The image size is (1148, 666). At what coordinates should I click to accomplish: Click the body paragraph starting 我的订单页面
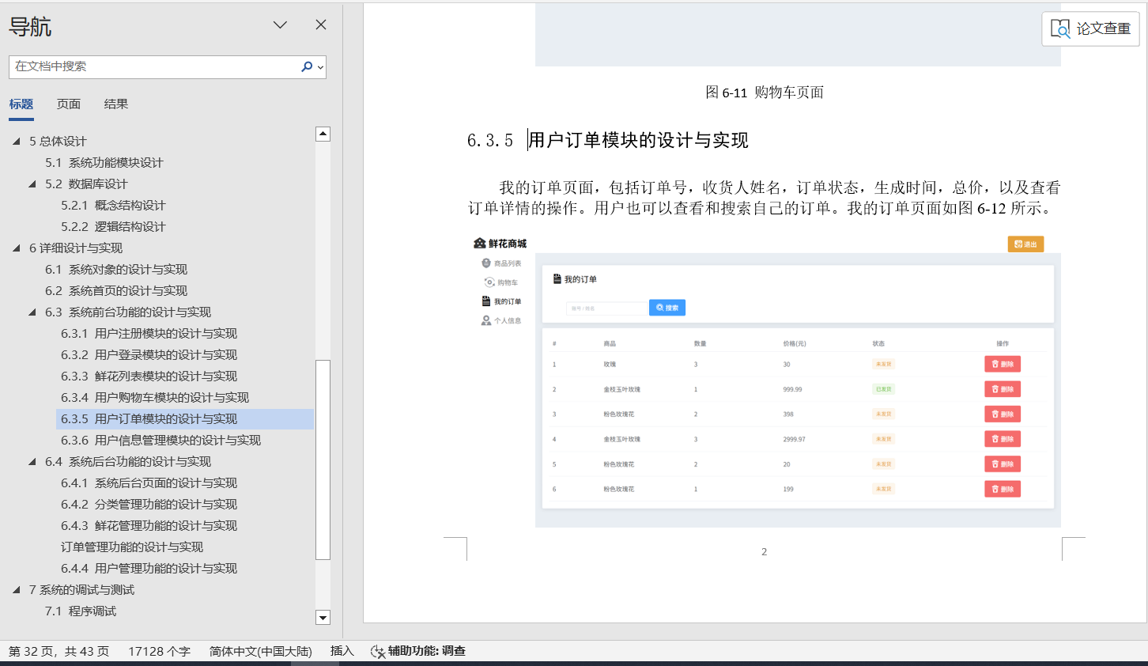point(764,198)
